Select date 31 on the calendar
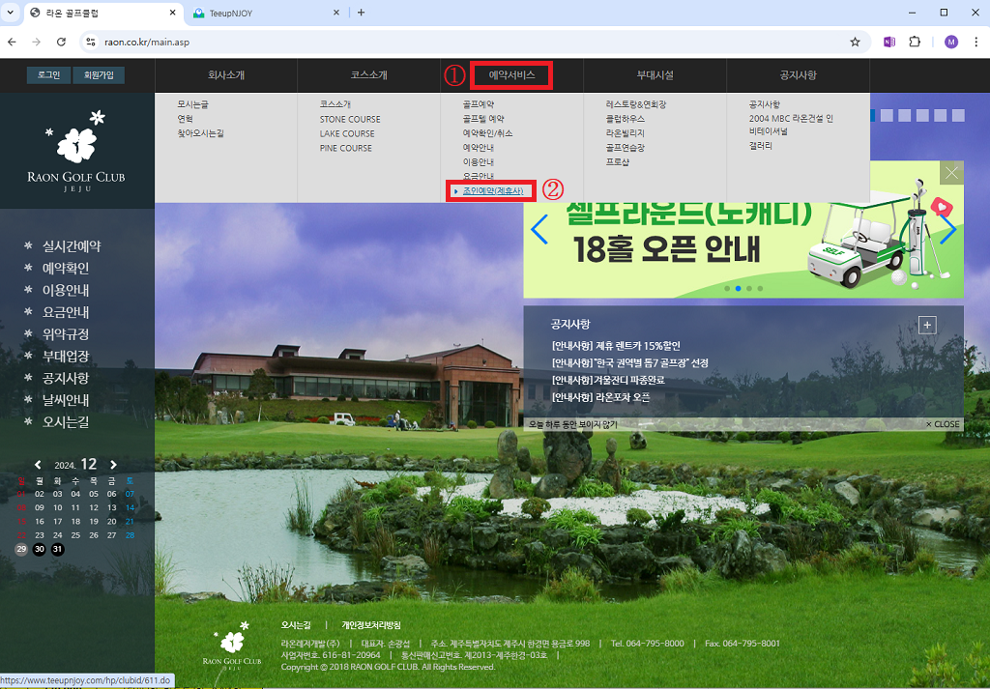This screenshot has height=689, width=990. pyautogui.click(x=57, y=549)
